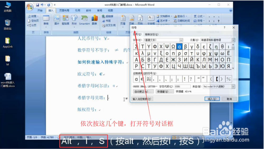Insert a SmartArt graphic

(84, 20)
